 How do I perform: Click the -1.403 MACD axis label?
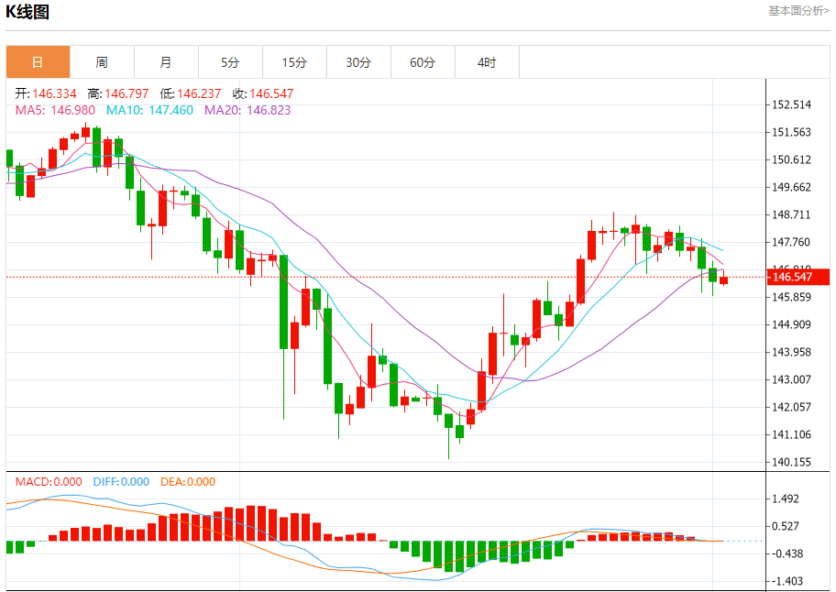pyautogui.click(x=787, y=581)
